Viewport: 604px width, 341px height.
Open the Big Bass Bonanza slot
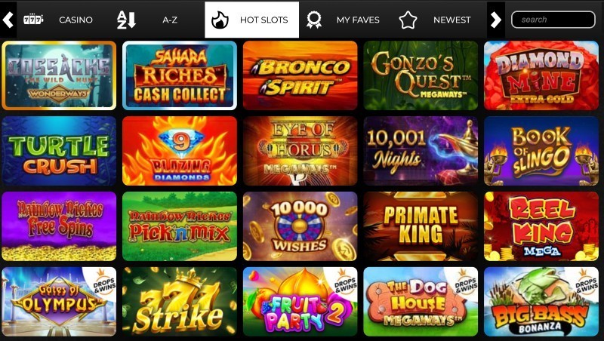click(x=541, y=302)
